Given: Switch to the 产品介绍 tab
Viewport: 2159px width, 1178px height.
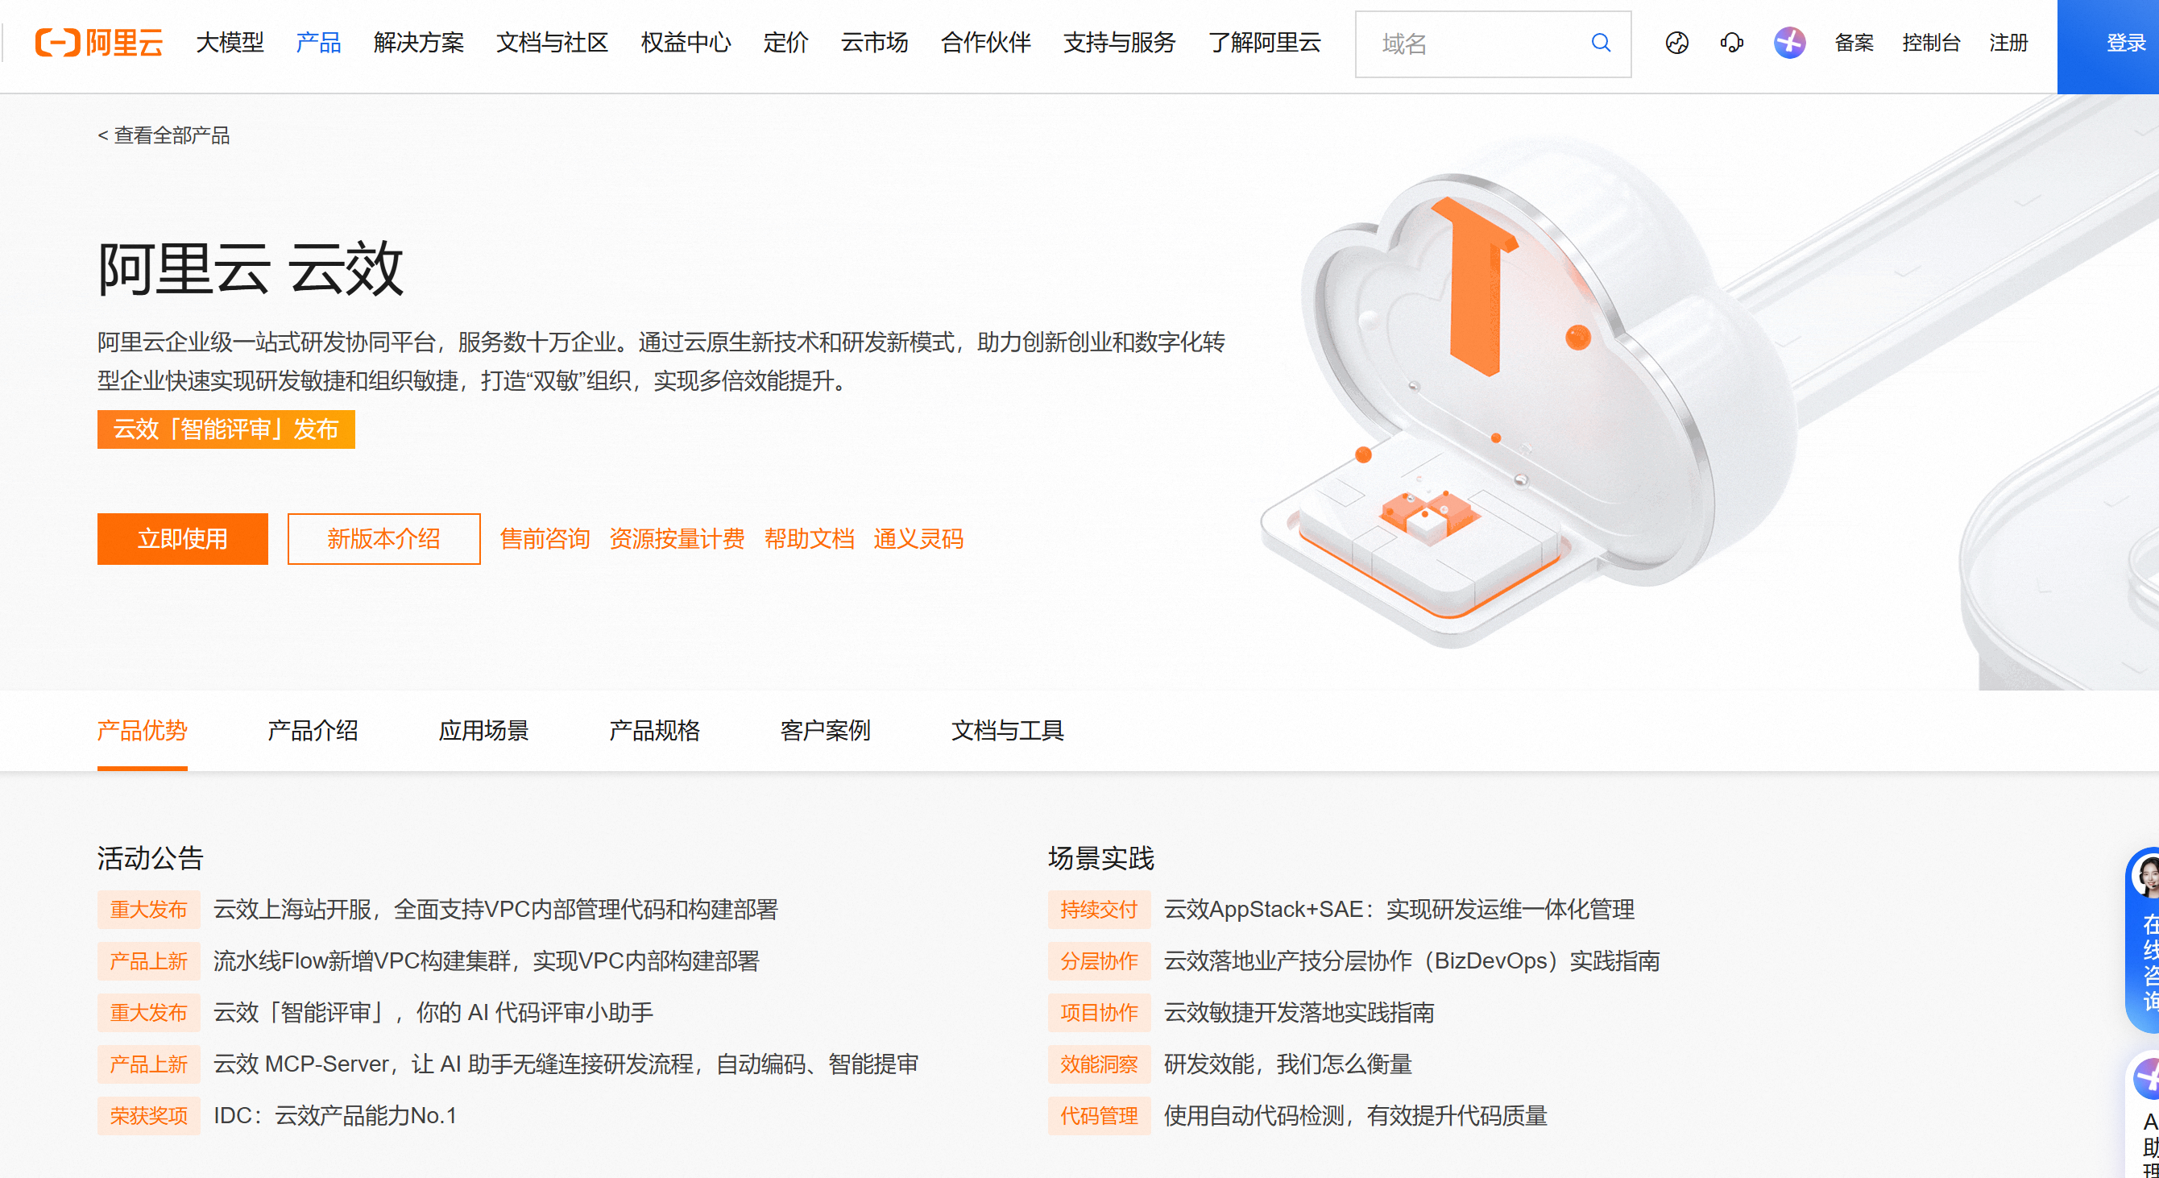Looking at the screenshot, I should [x=313, y=730].
